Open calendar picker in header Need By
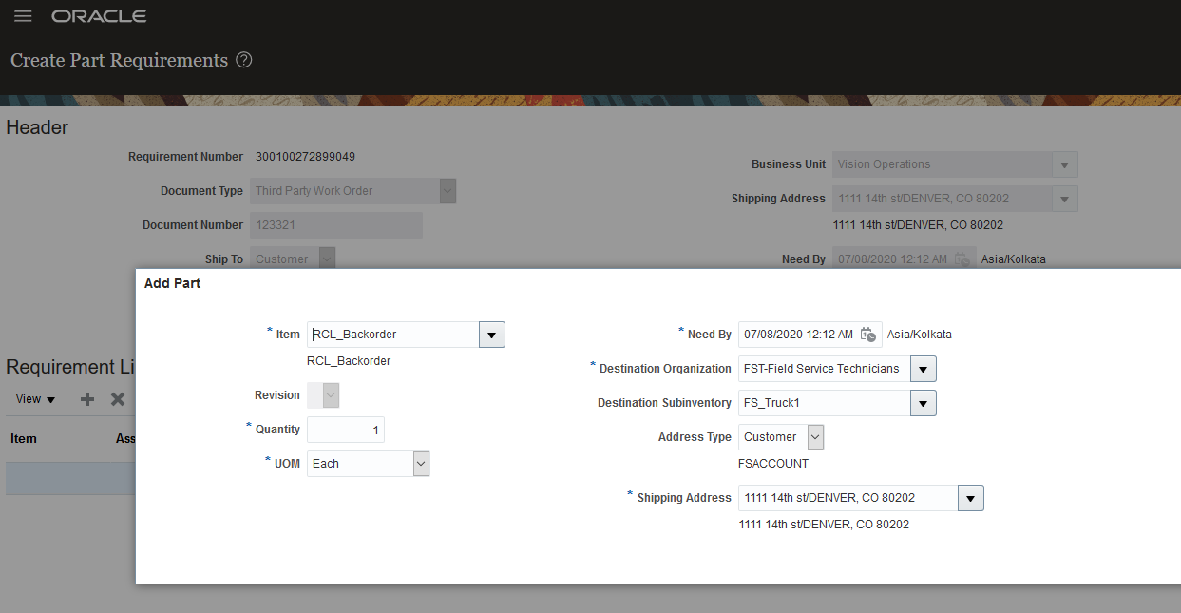1181x613 pixels. click(962, 259)
